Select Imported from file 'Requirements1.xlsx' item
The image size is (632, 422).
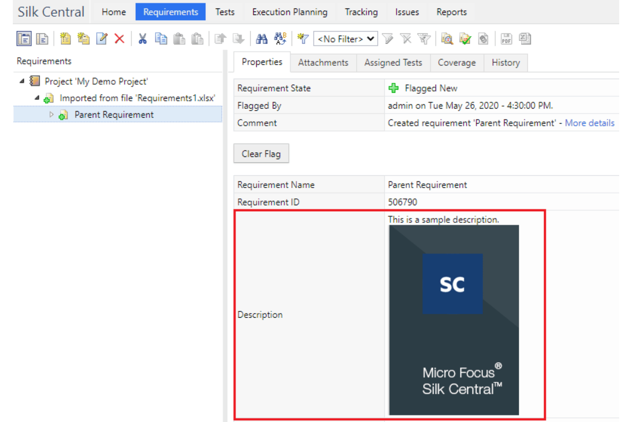137,98
